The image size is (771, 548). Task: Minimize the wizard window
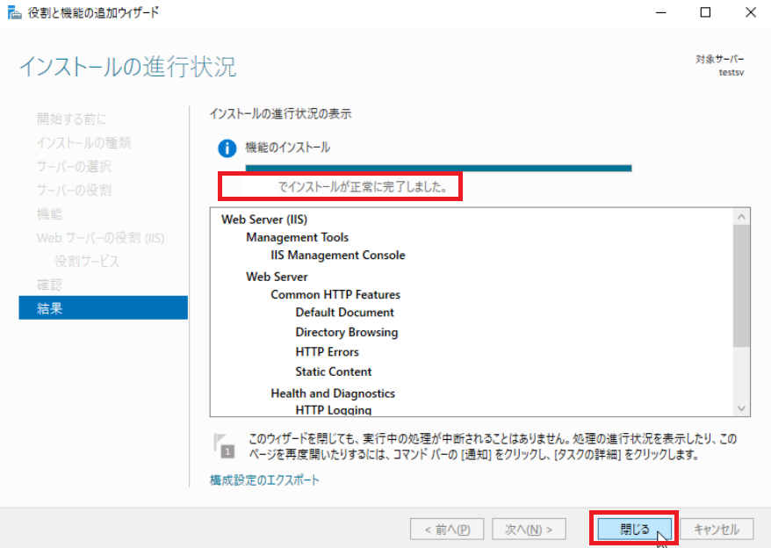tap(661, 12)
